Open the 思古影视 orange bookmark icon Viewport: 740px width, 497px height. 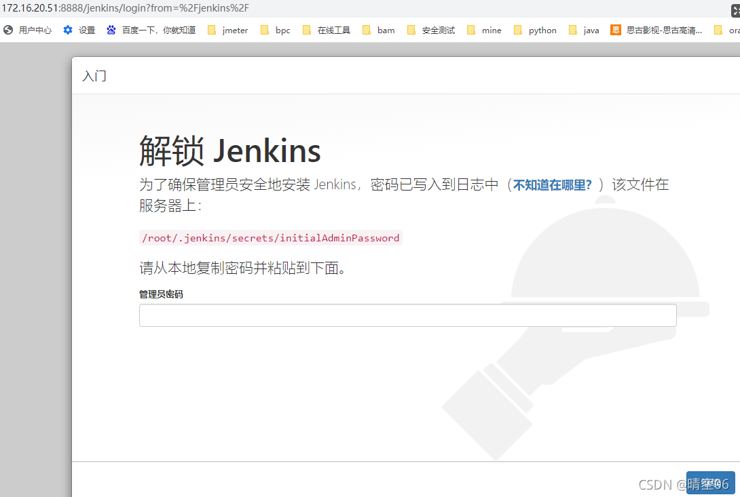click(x=615, y=31)
